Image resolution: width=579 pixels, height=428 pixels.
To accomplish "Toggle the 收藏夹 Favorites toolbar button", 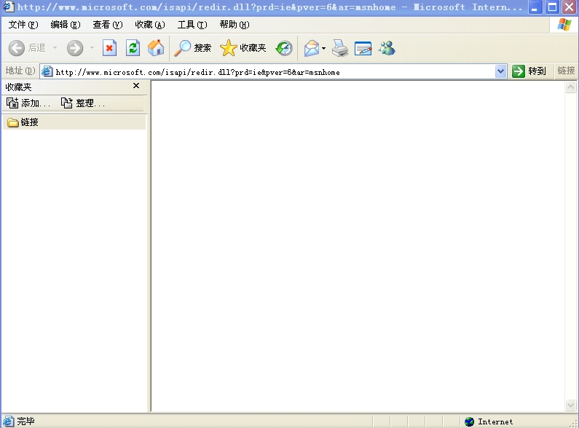I will pos(243,48).
